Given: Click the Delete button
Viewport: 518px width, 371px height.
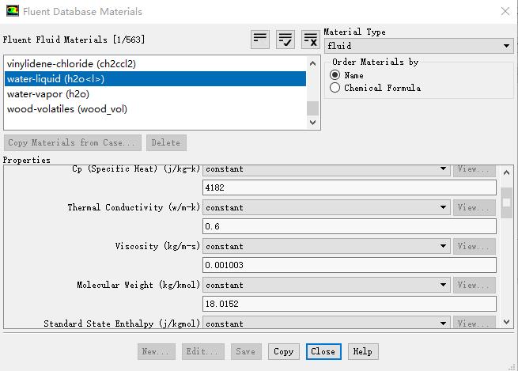Looking at the screenshot, I should [x=166, y=142].
